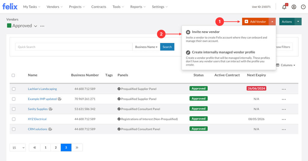This screenshot has width=308, height=161.
Task: Open Lachlan's Landscaping vendor link
Action: point(42,89)
